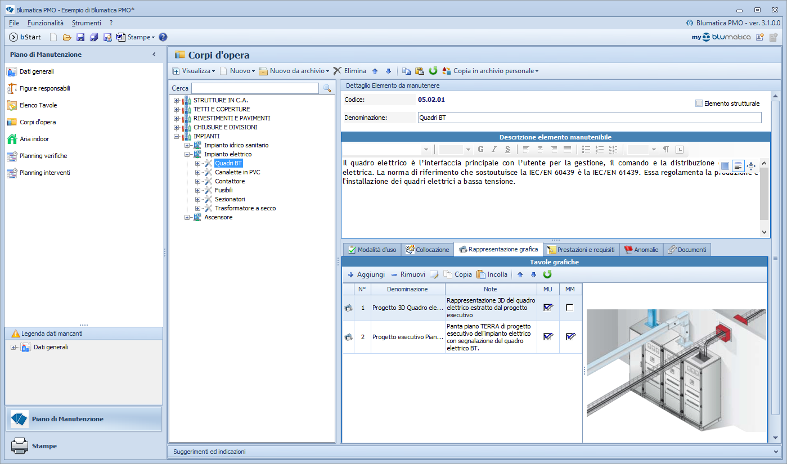This screenshot has width=787, height=464.
Task: Open Elenco Tavole section
Action: click(32, 105)
